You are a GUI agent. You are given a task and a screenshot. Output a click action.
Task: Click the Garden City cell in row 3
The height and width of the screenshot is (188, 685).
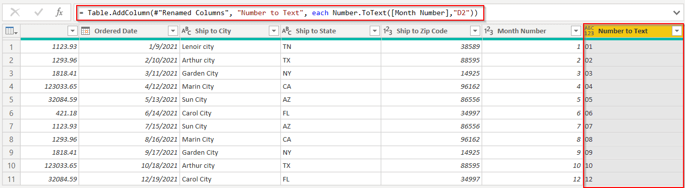click(x=230, y=73)
